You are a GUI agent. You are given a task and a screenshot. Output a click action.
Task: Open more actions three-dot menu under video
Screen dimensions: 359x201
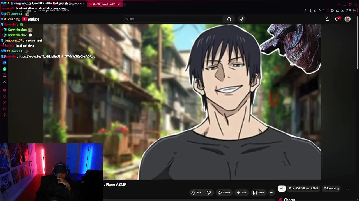click(271, 193)
